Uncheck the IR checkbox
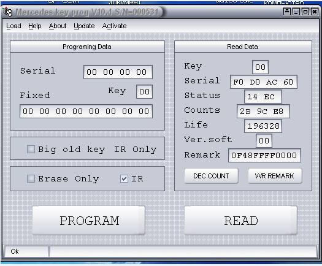 pos(124,178)
